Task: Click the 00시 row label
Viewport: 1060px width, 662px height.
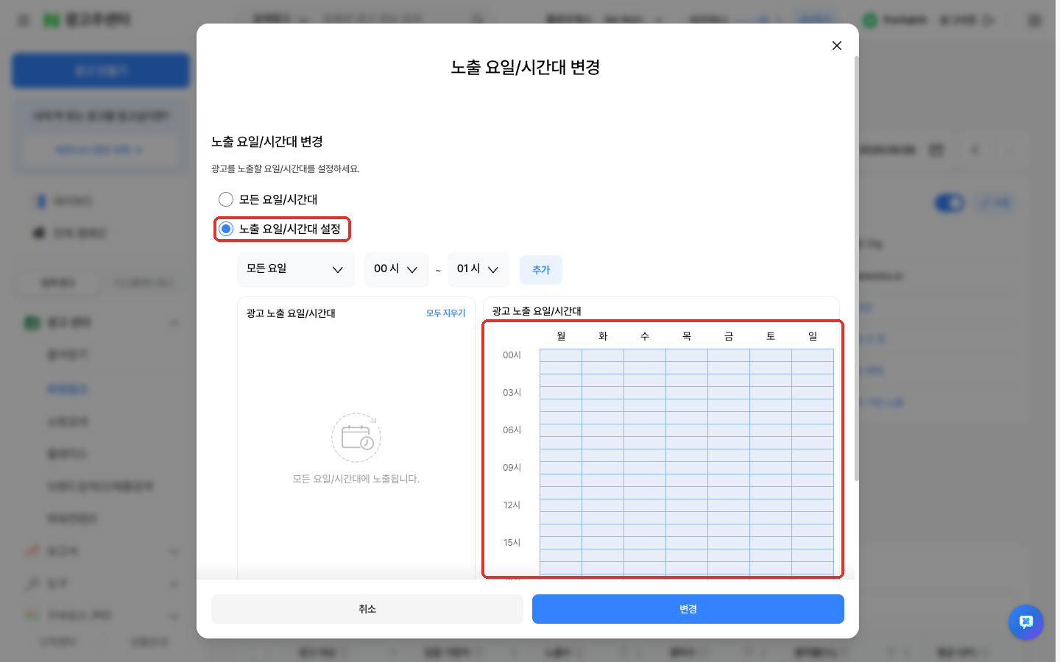Action: (512, 355)
